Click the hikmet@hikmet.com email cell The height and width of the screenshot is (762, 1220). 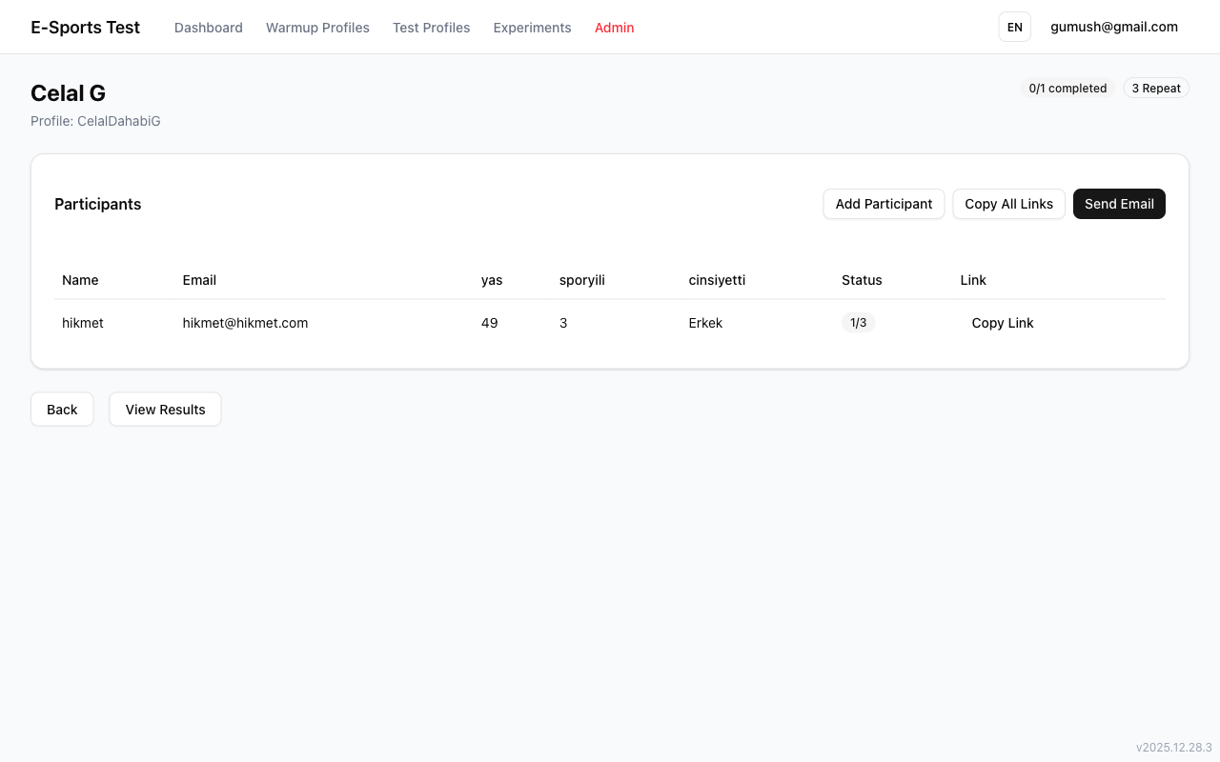click(245, 323)
